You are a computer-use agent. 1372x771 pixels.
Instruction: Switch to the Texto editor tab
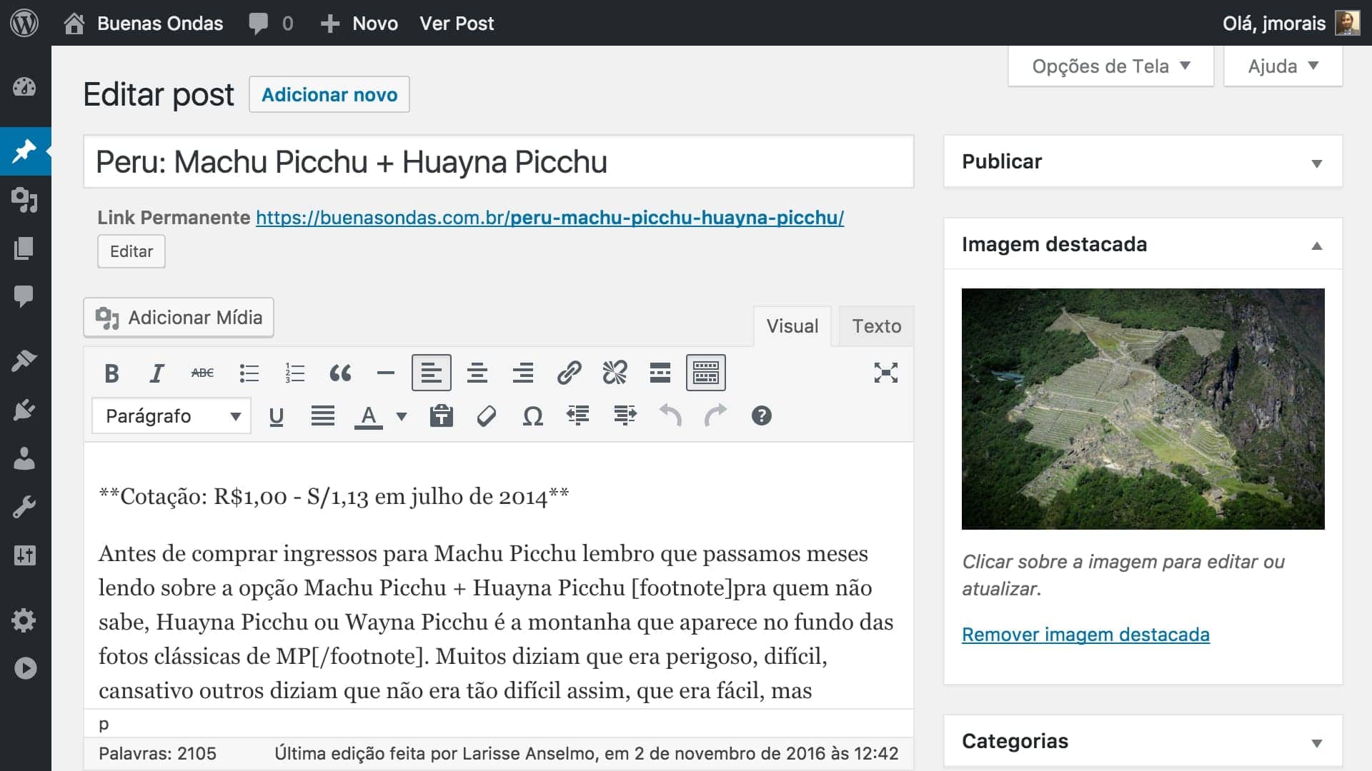(x=876, y=326)
